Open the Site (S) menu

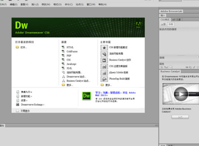(x=80, y=4)
